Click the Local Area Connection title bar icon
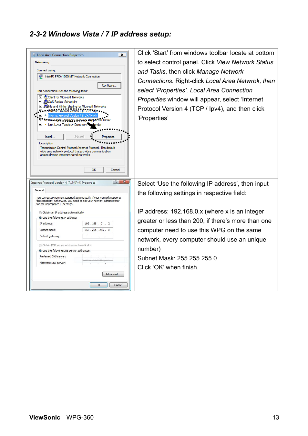Viewport: 308px width, 436px height. (x=34, y=55)
